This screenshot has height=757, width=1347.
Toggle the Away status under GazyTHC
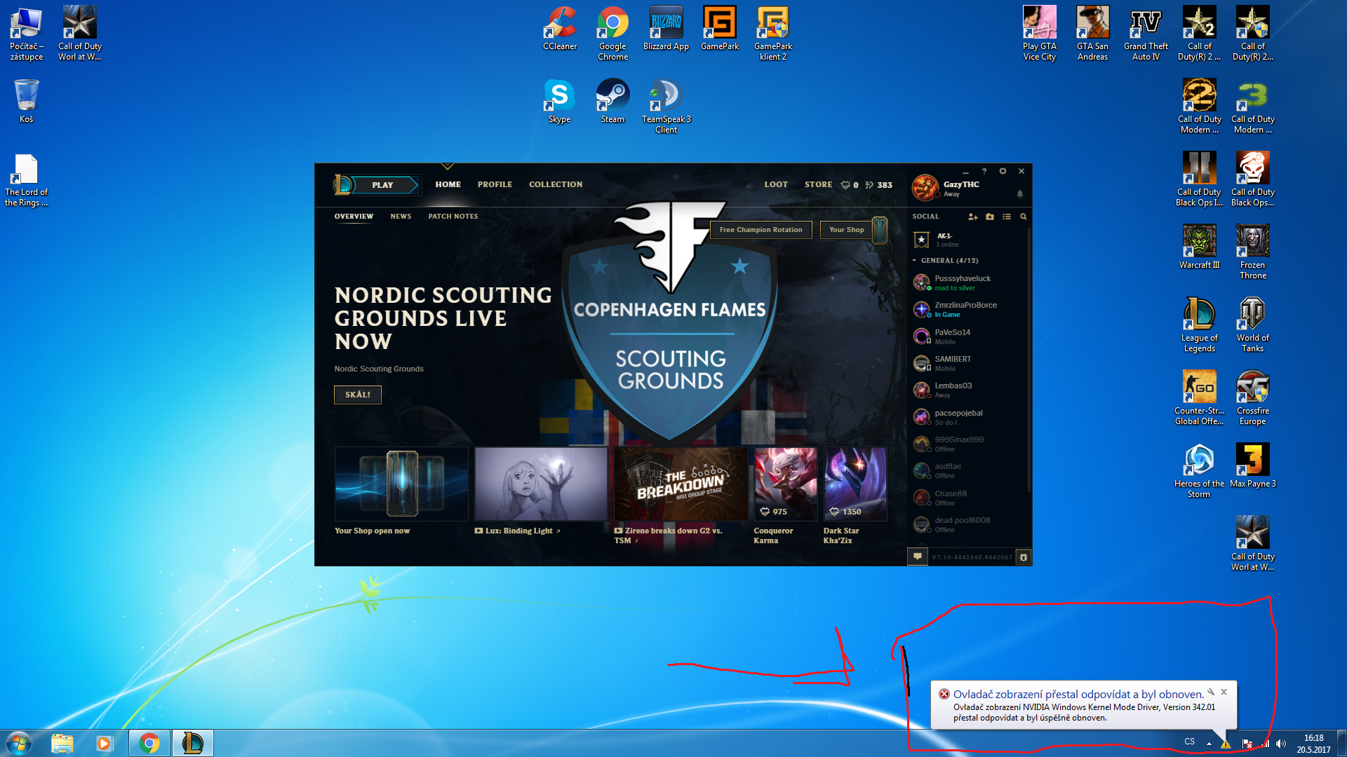pos(951,194)
